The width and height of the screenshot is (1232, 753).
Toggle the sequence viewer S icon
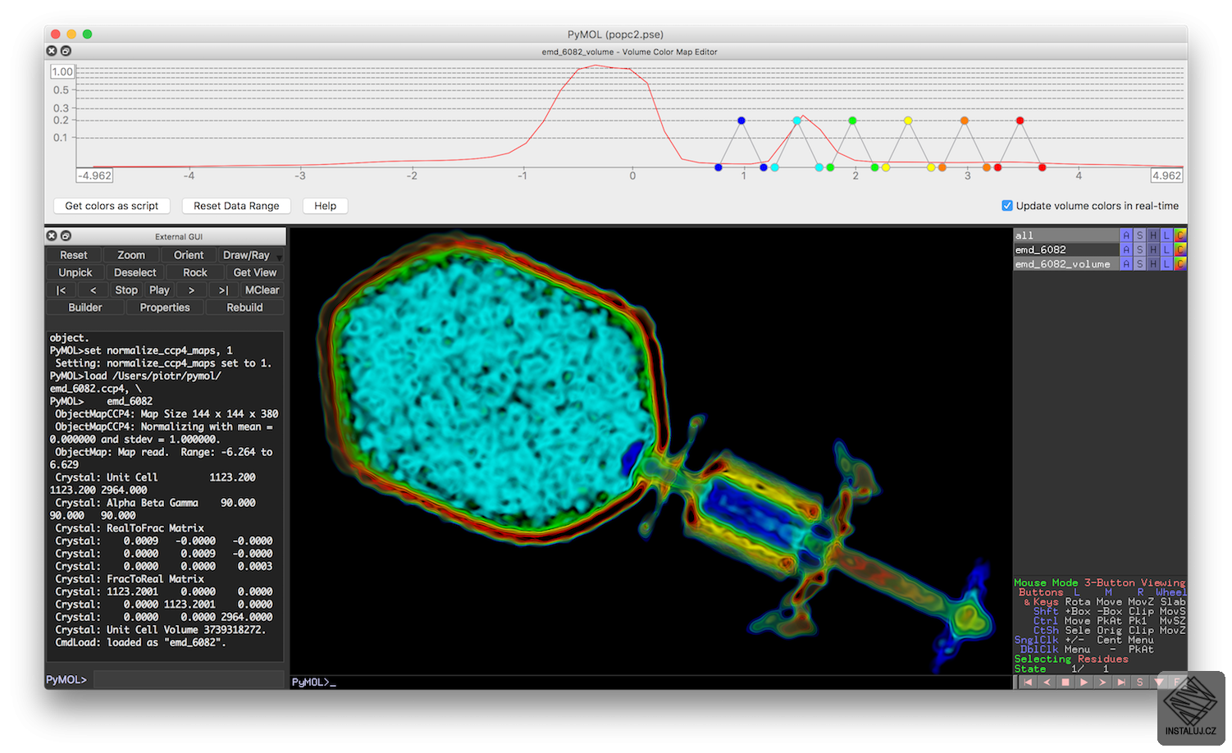tap(1140, 682)
